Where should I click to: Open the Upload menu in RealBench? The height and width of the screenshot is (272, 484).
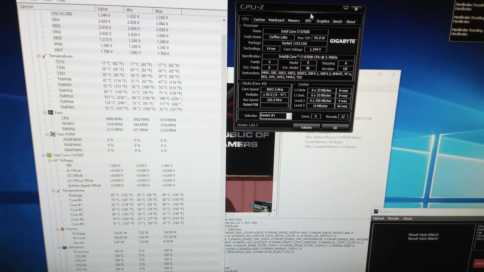tap(378, 218)
